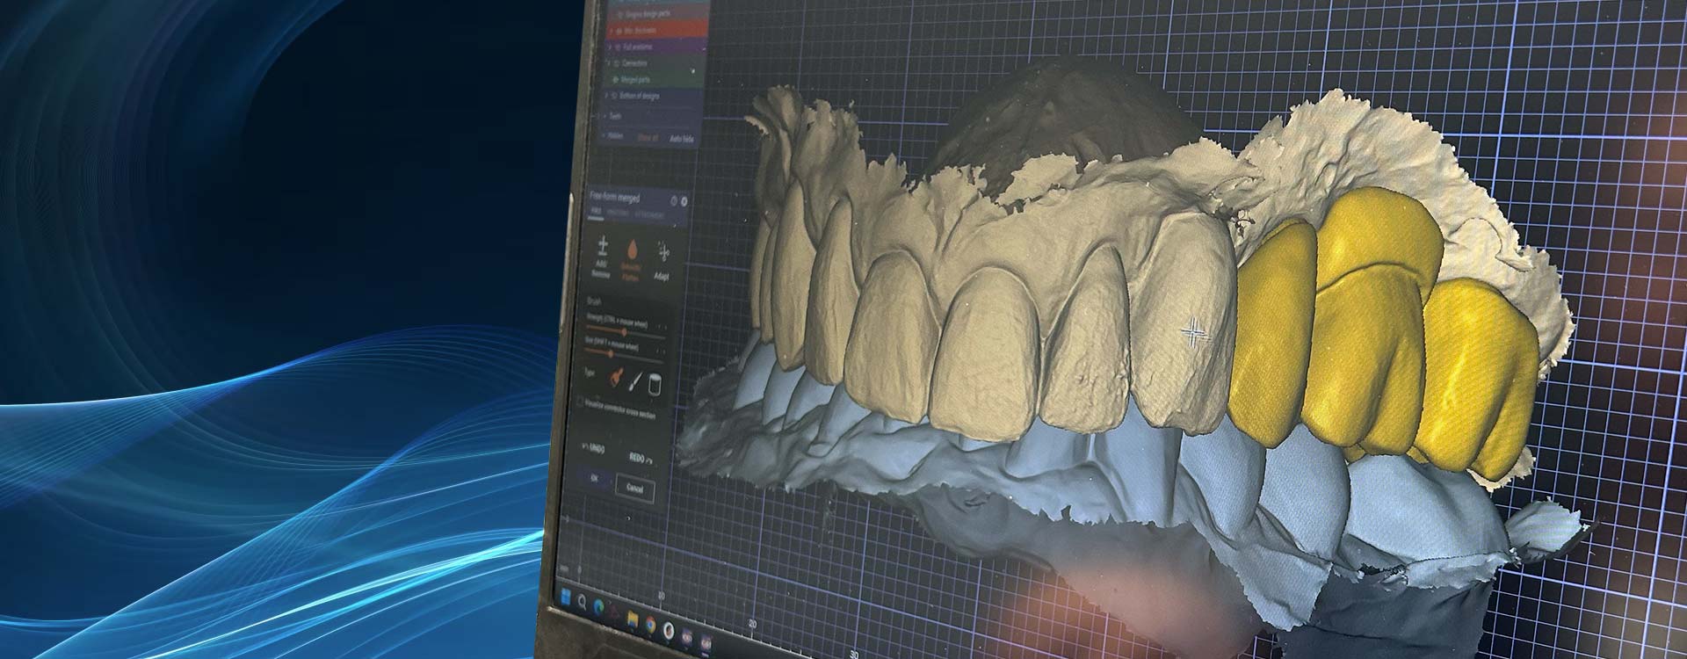1687x659 pixels.
Task: Click Show all in the group panel
Action: (648, 137)
